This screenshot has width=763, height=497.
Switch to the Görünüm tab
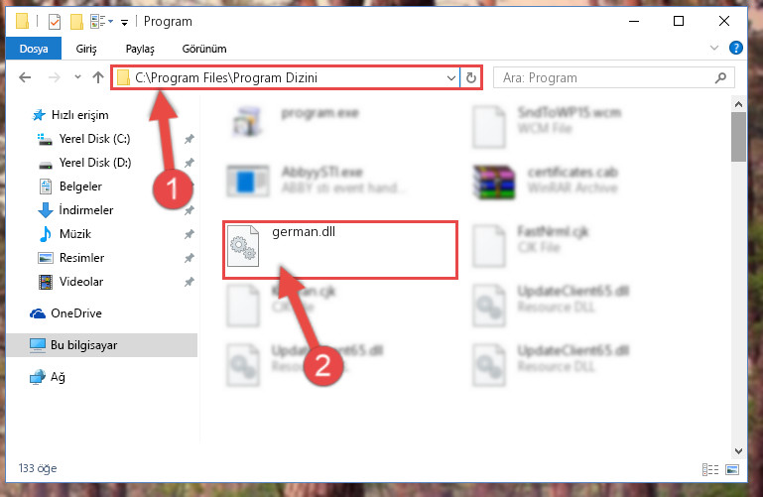[204, 49]
